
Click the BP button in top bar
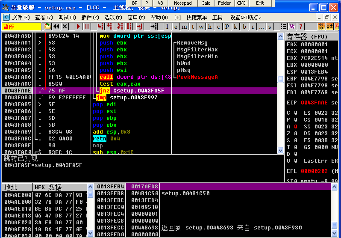135,3
